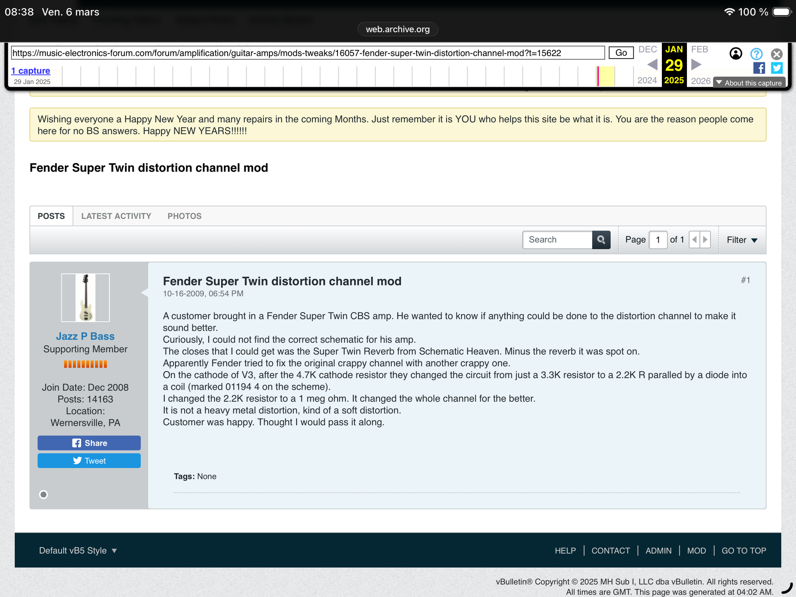Share capture on Facebook from Wayback toolbar
This screenshot has width=796, height=597.
[x=759, y=68]
